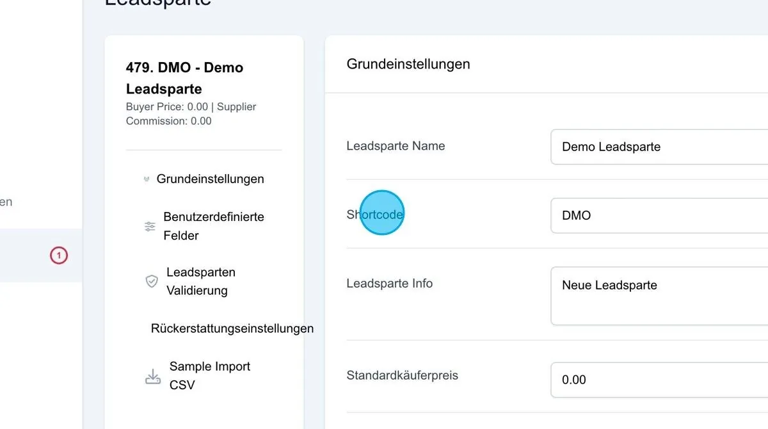Focus the Shortcode input containing DMO

(x=659, y=216)
